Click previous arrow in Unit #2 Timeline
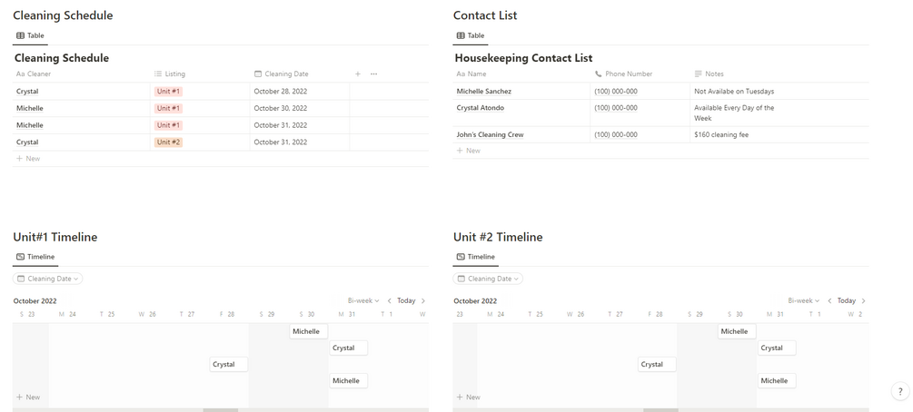This screenshot has height=412, width=913. [x=829, y=301]
